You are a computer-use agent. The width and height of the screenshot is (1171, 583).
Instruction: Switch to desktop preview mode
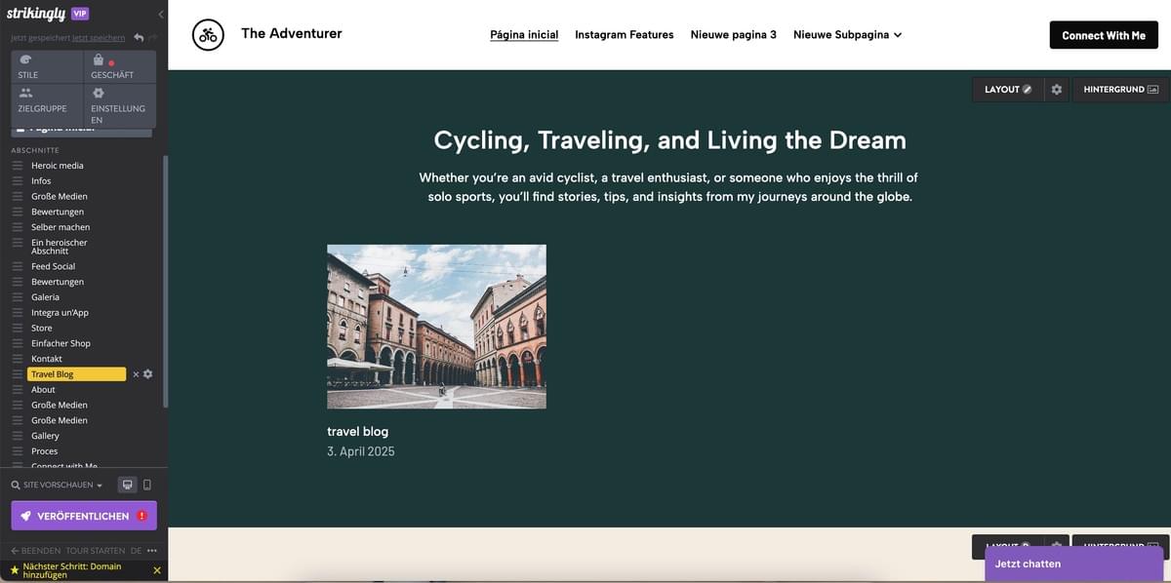pyautogui.click(x=127, y=485)
